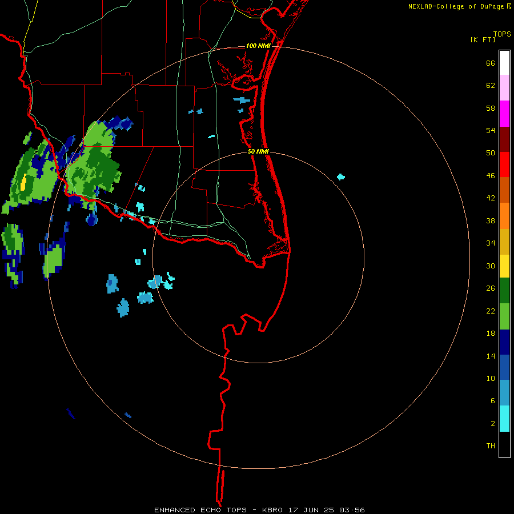The width and height of the screenshot is (514, 514).
Task: Select the dark red legend swatch
Action: coord(504,139)
